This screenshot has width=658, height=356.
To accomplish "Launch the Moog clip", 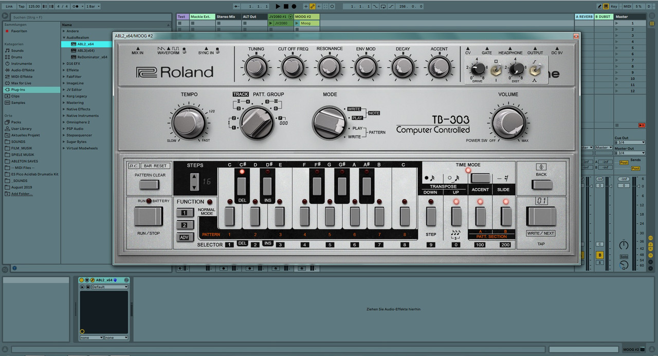I will 297,23.
